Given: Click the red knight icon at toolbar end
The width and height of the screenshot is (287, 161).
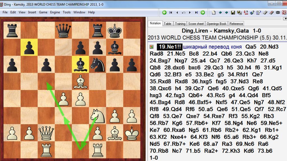Looking at the screenshot, I should click(x=284, y=12).
